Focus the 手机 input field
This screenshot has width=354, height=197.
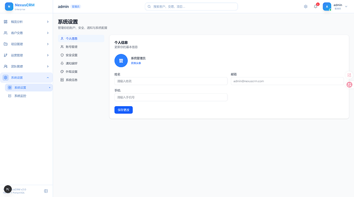click(x=171, y=97)
